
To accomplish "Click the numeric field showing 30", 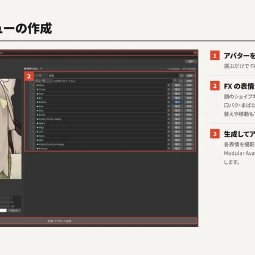I will point(15,206).
